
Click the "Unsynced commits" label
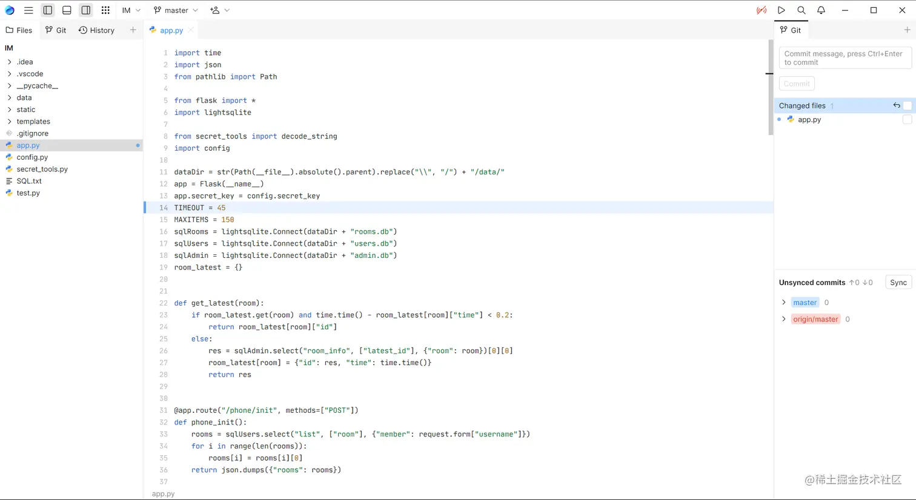point(812,283)
